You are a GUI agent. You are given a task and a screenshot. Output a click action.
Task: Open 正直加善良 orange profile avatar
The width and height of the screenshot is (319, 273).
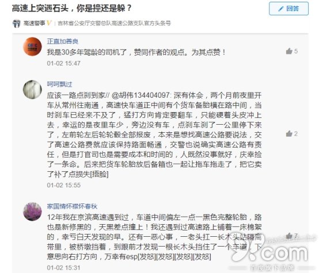[x=32, y=47]
